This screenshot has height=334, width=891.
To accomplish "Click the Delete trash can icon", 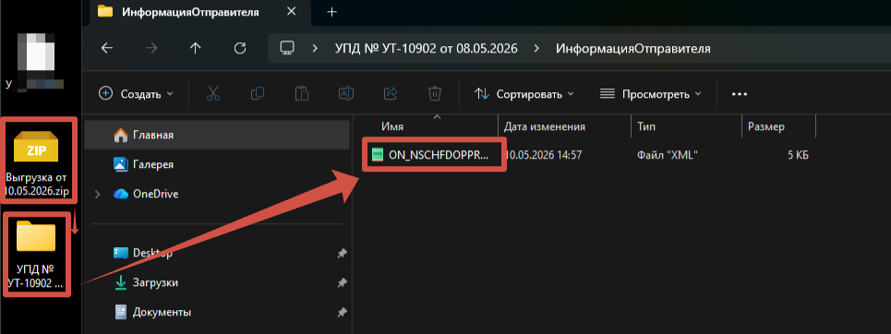I will (435, 94).
